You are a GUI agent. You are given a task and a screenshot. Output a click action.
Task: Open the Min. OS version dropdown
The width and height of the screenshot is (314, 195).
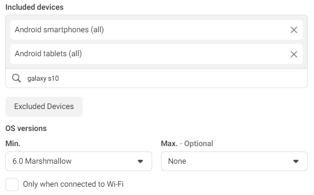pos(78,161)
